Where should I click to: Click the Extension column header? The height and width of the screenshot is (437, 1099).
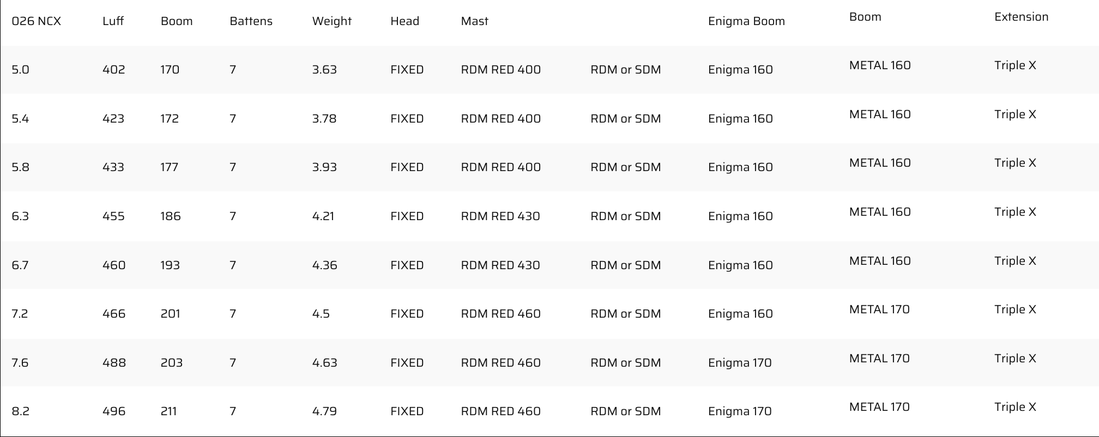coord(1021,17)
